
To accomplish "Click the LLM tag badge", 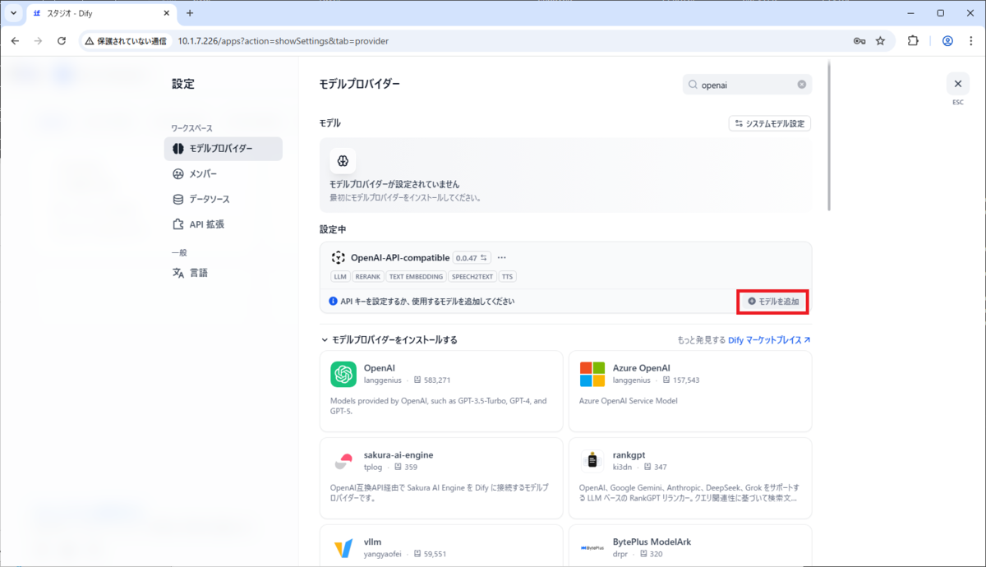I will tap(340, 277).
